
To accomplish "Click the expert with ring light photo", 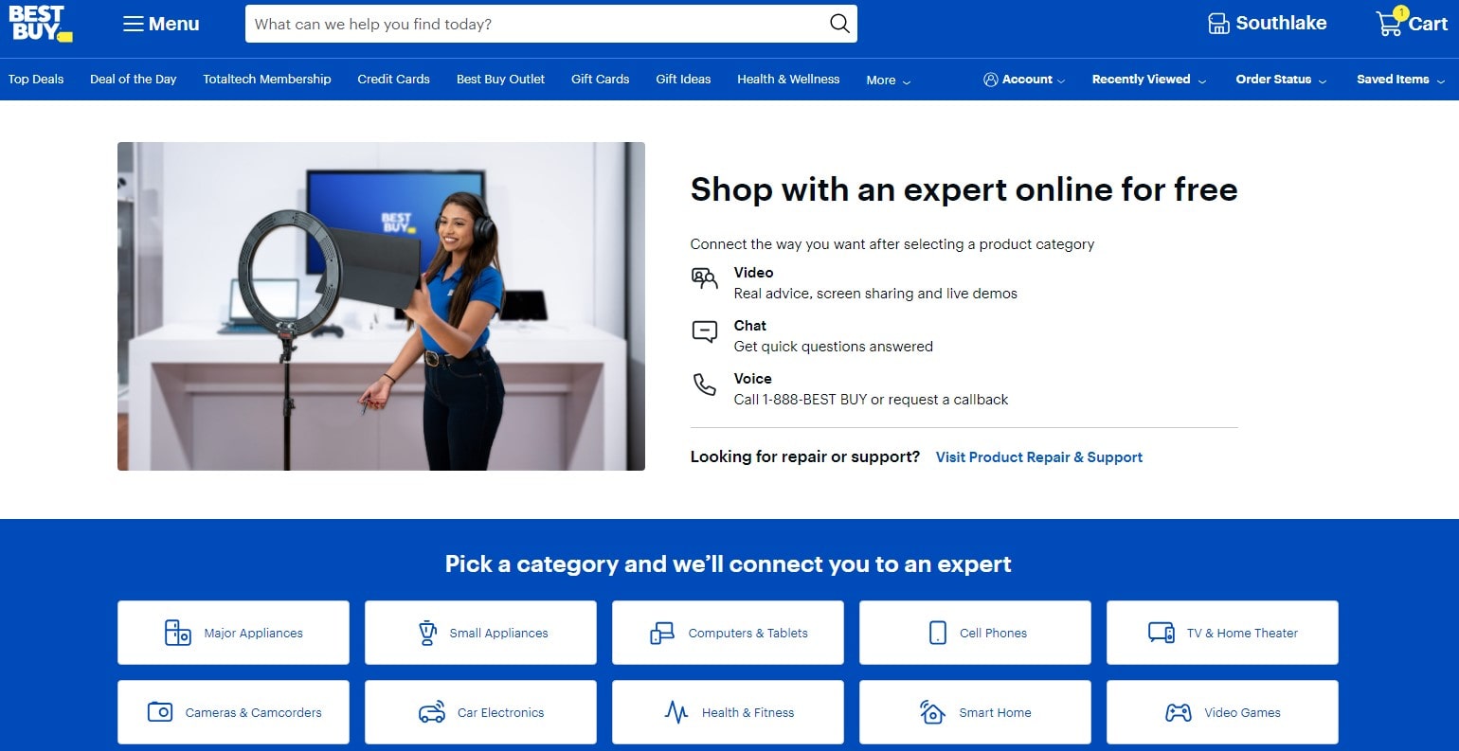I will 381,306.
